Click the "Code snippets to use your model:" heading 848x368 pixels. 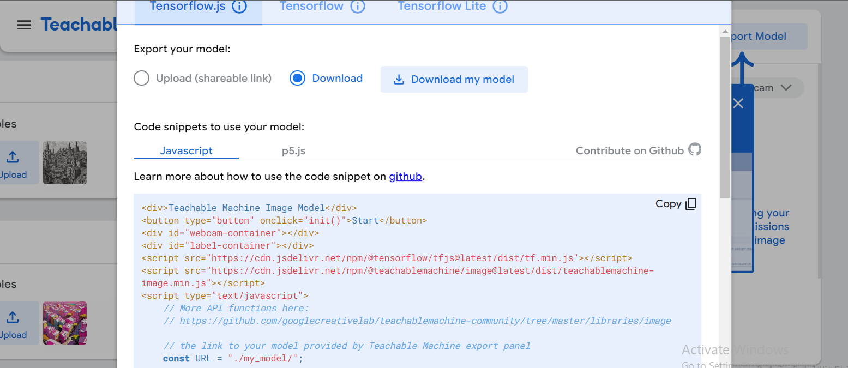pyautogui.click(x=219, y=127)
